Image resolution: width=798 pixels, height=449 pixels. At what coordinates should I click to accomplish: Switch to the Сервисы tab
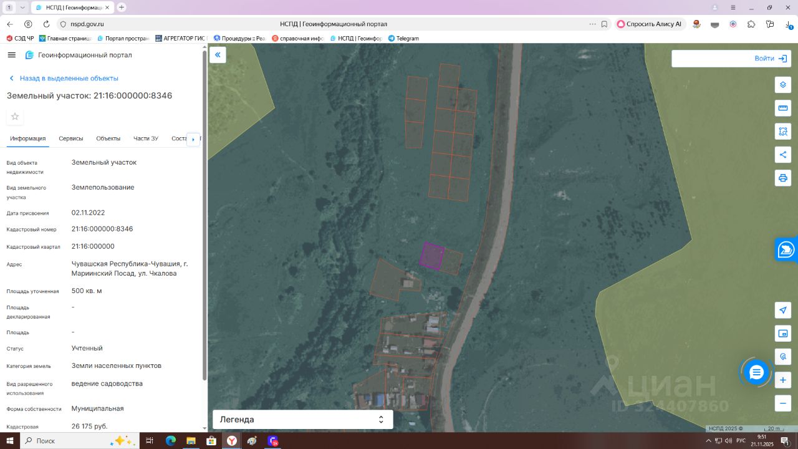(x=71, y=138)
